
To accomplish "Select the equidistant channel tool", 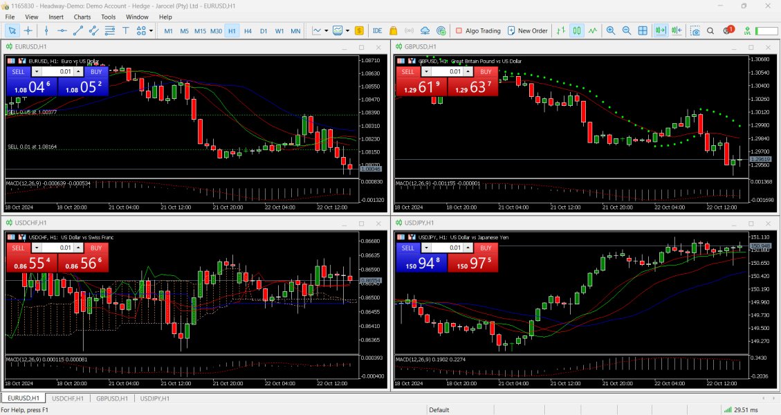I will (x=93, y=31).
